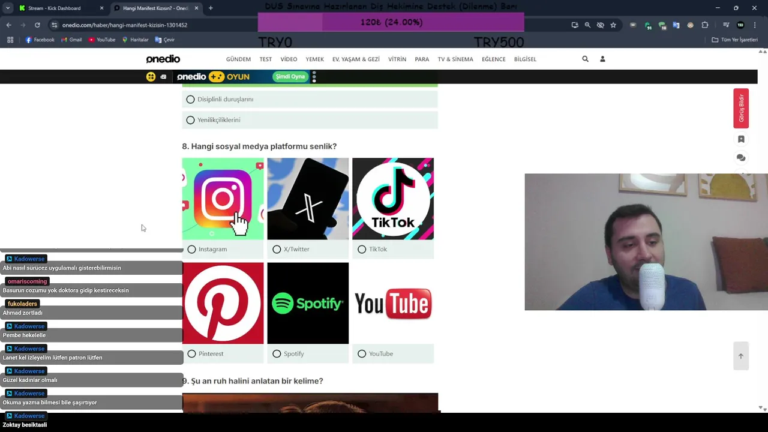The width and height of the screenshot is (768, 432).
Task: Click the Google Translate extension icon
Action: (x=676, y=25)
